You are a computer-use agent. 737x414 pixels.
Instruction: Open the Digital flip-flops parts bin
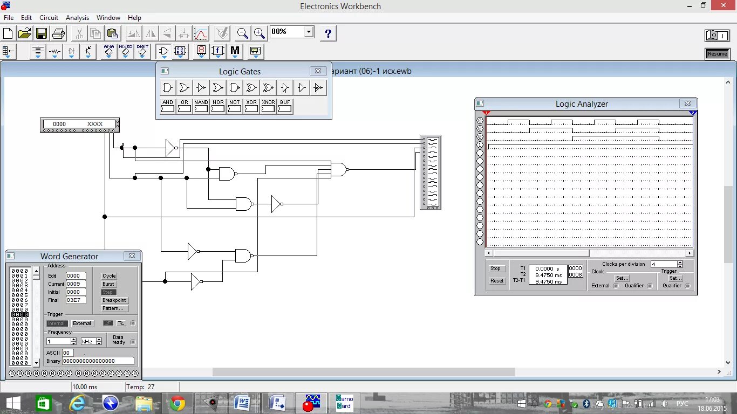click(x=180, y=52)
